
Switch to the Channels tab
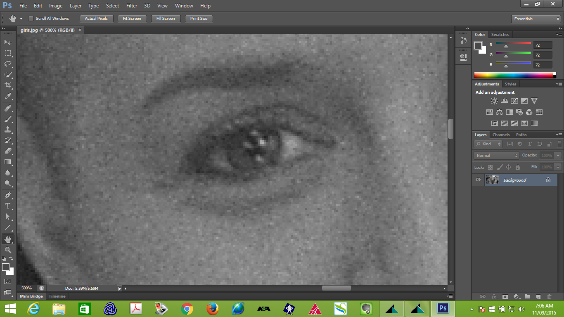pos(501,135)
